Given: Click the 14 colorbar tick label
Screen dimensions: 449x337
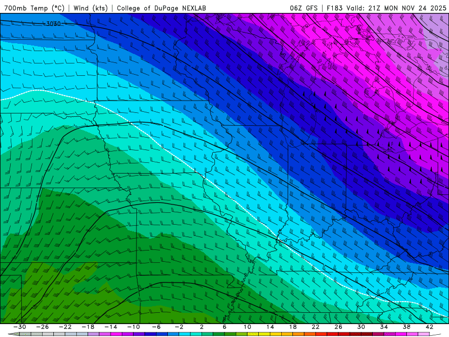Looking at the screenshot, I should [270, 327].
